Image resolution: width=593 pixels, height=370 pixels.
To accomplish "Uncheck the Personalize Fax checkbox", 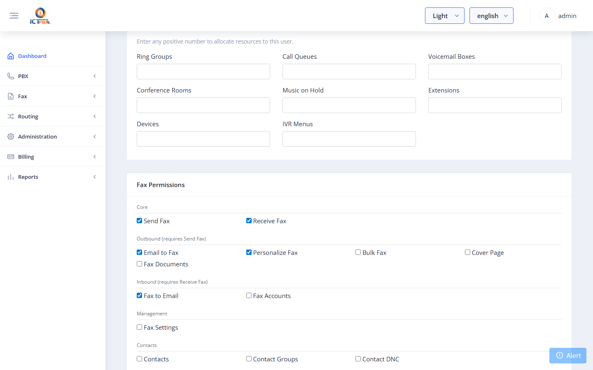I will point(249,252).
